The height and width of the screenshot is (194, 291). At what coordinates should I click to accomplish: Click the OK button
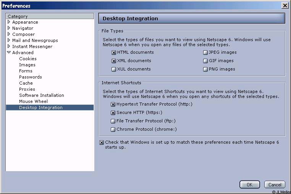coord(250,184)
